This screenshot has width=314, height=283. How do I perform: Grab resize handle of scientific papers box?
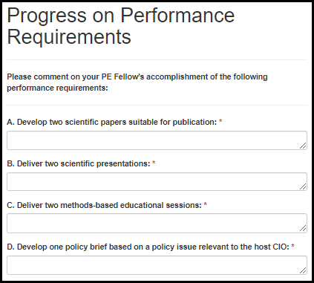303,146
